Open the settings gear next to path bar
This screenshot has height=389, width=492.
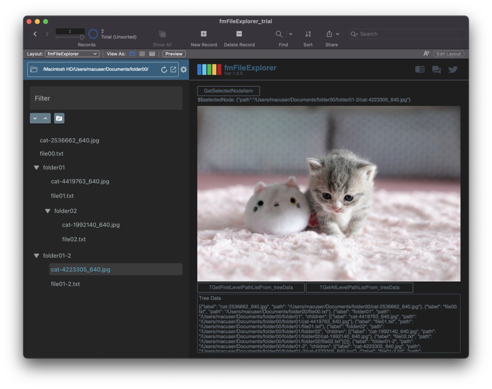[183, 70]
